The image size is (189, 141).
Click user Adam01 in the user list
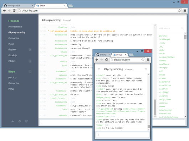pyautogui.click(x=163, y=61)
